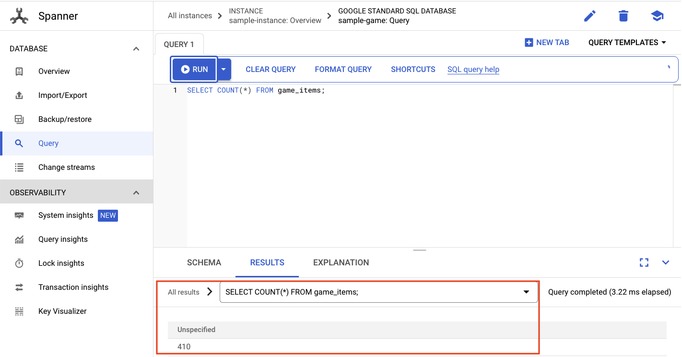682x357 pixels.
Task: Open Lock insights from the sidebar
Action: [x=61, y=263]
